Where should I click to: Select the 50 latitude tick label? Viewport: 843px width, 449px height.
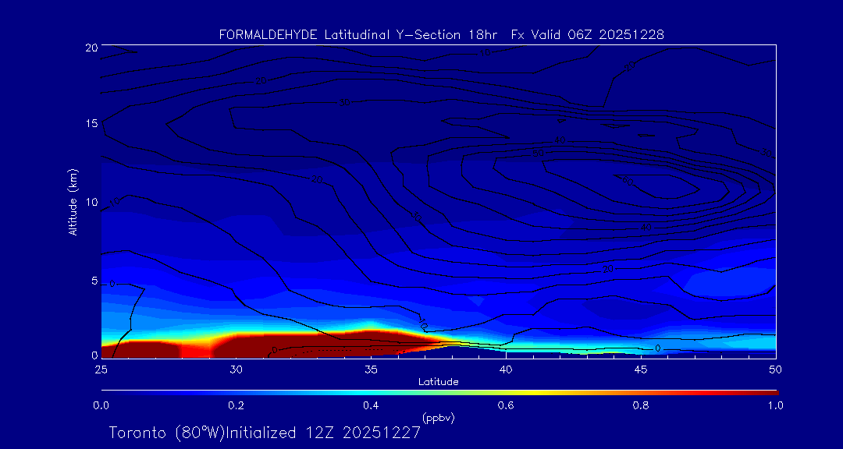click(x=776, y=369)
